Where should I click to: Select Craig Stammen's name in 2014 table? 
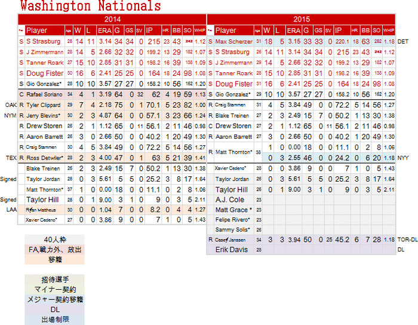pyautogui.click(x=41, y=147)
